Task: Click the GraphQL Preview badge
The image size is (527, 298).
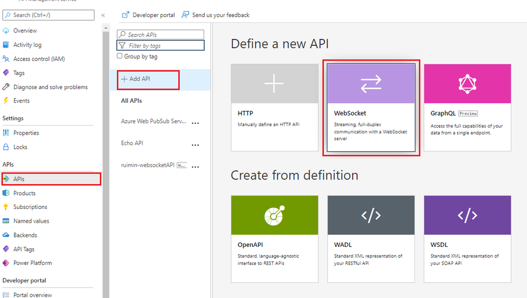Action: coord(468,113)
